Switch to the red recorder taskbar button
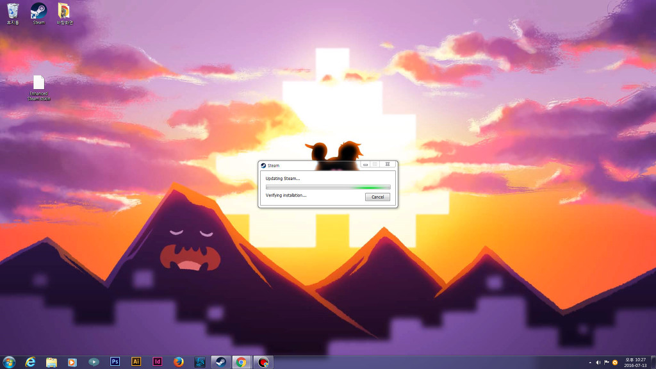This screenshot has height=369, width=656. [263, 362]
